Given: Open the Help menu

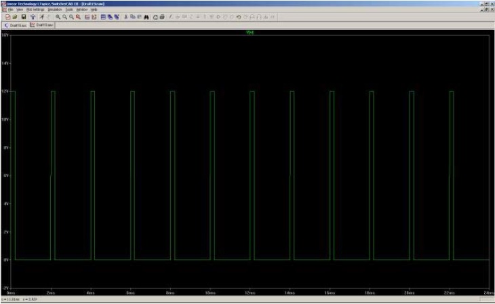Looking at the screenshot, I should click(94, 9).
